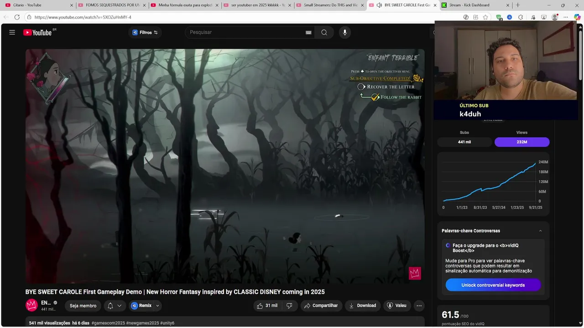The width and height of the screenshot is (584, 328).
Task: Click the Seja membro button
Action: [x=83, y=306]
